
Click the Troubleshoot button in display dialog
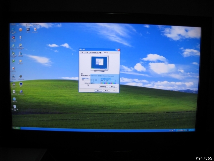click(103, 87)
